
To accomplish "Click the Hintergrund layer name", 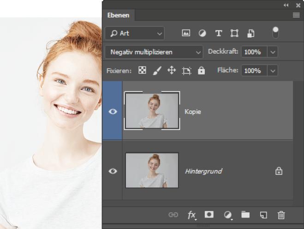I will tap(203, 171).
